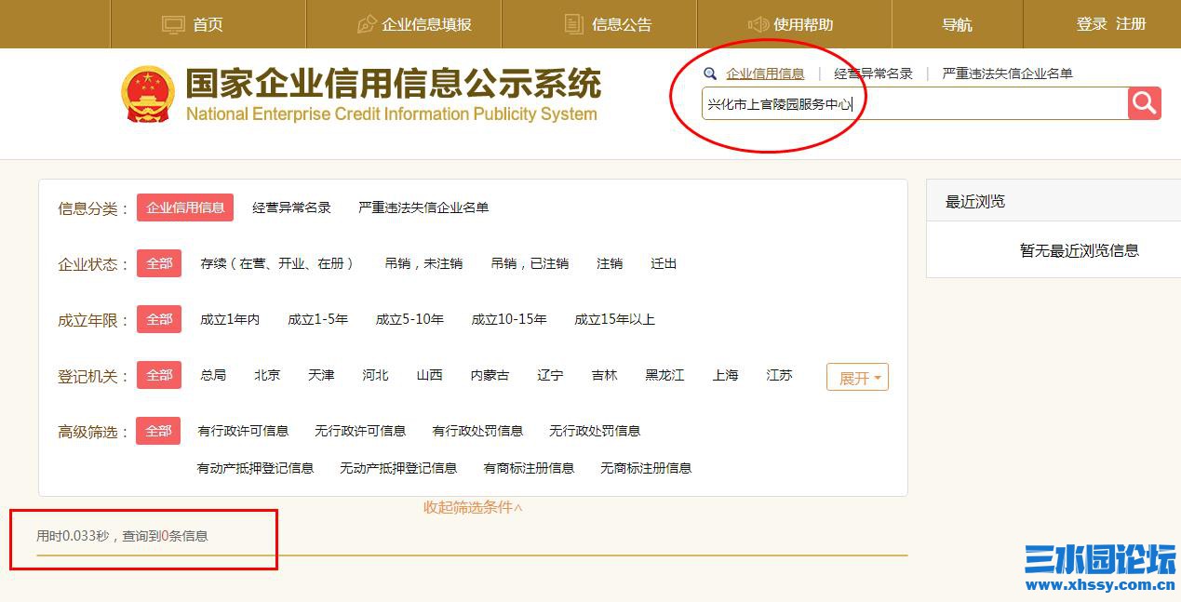Click the small magnifier beside 企业信用信息
Screen dimensions: 1181x602
[710, 74]
